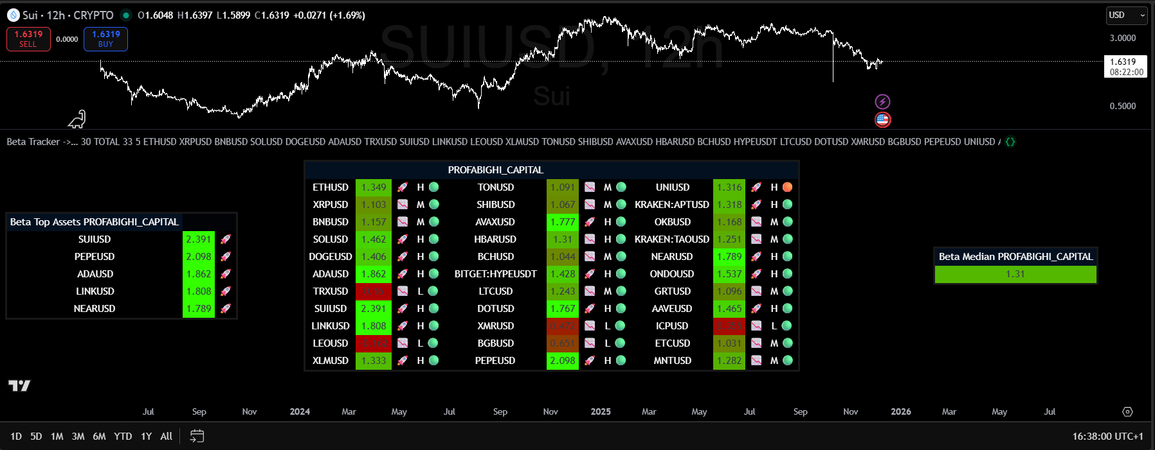Click BITGET:HYPEUSDT symbol in table

pos(496,274)
